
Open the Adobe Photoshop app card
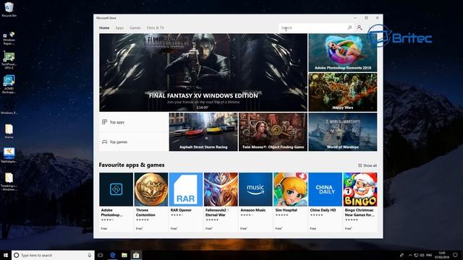click(116, 202)
